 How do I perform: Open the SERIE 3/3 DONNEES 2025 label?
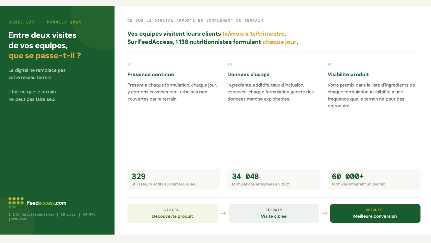tap(45, 22)
